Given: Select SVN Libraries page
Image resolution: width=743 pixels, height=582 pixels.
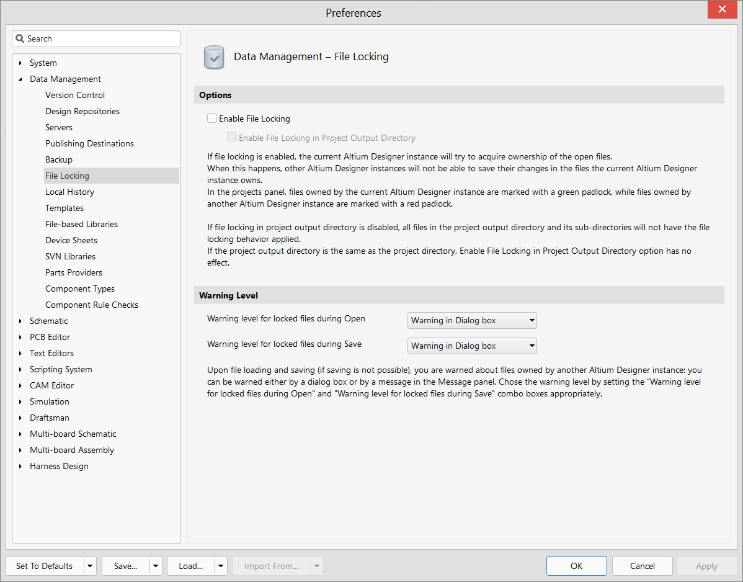Looking at the screenshot, I should pos(70,256).
